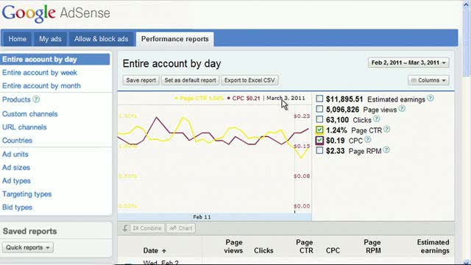Enable the Page views checkbox

click(319, 109)
